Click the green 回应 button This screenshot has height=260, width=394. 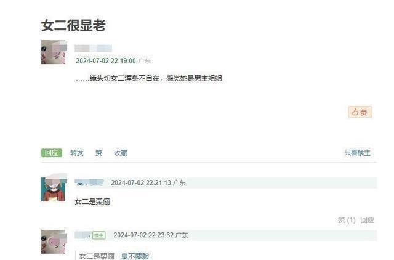(x=52, y=153)
